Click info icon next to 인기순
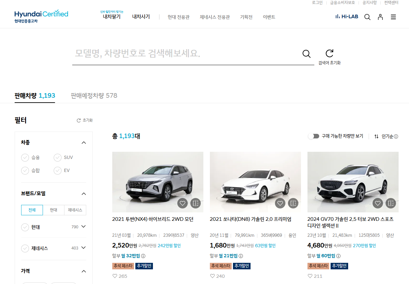409x284 pixels. click(396, 136)
